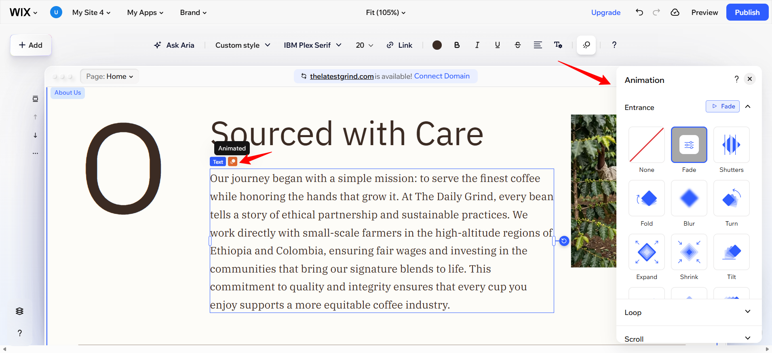Click the Connect Domain link
This screenshot has height=353, width=772.
[442, 76]
